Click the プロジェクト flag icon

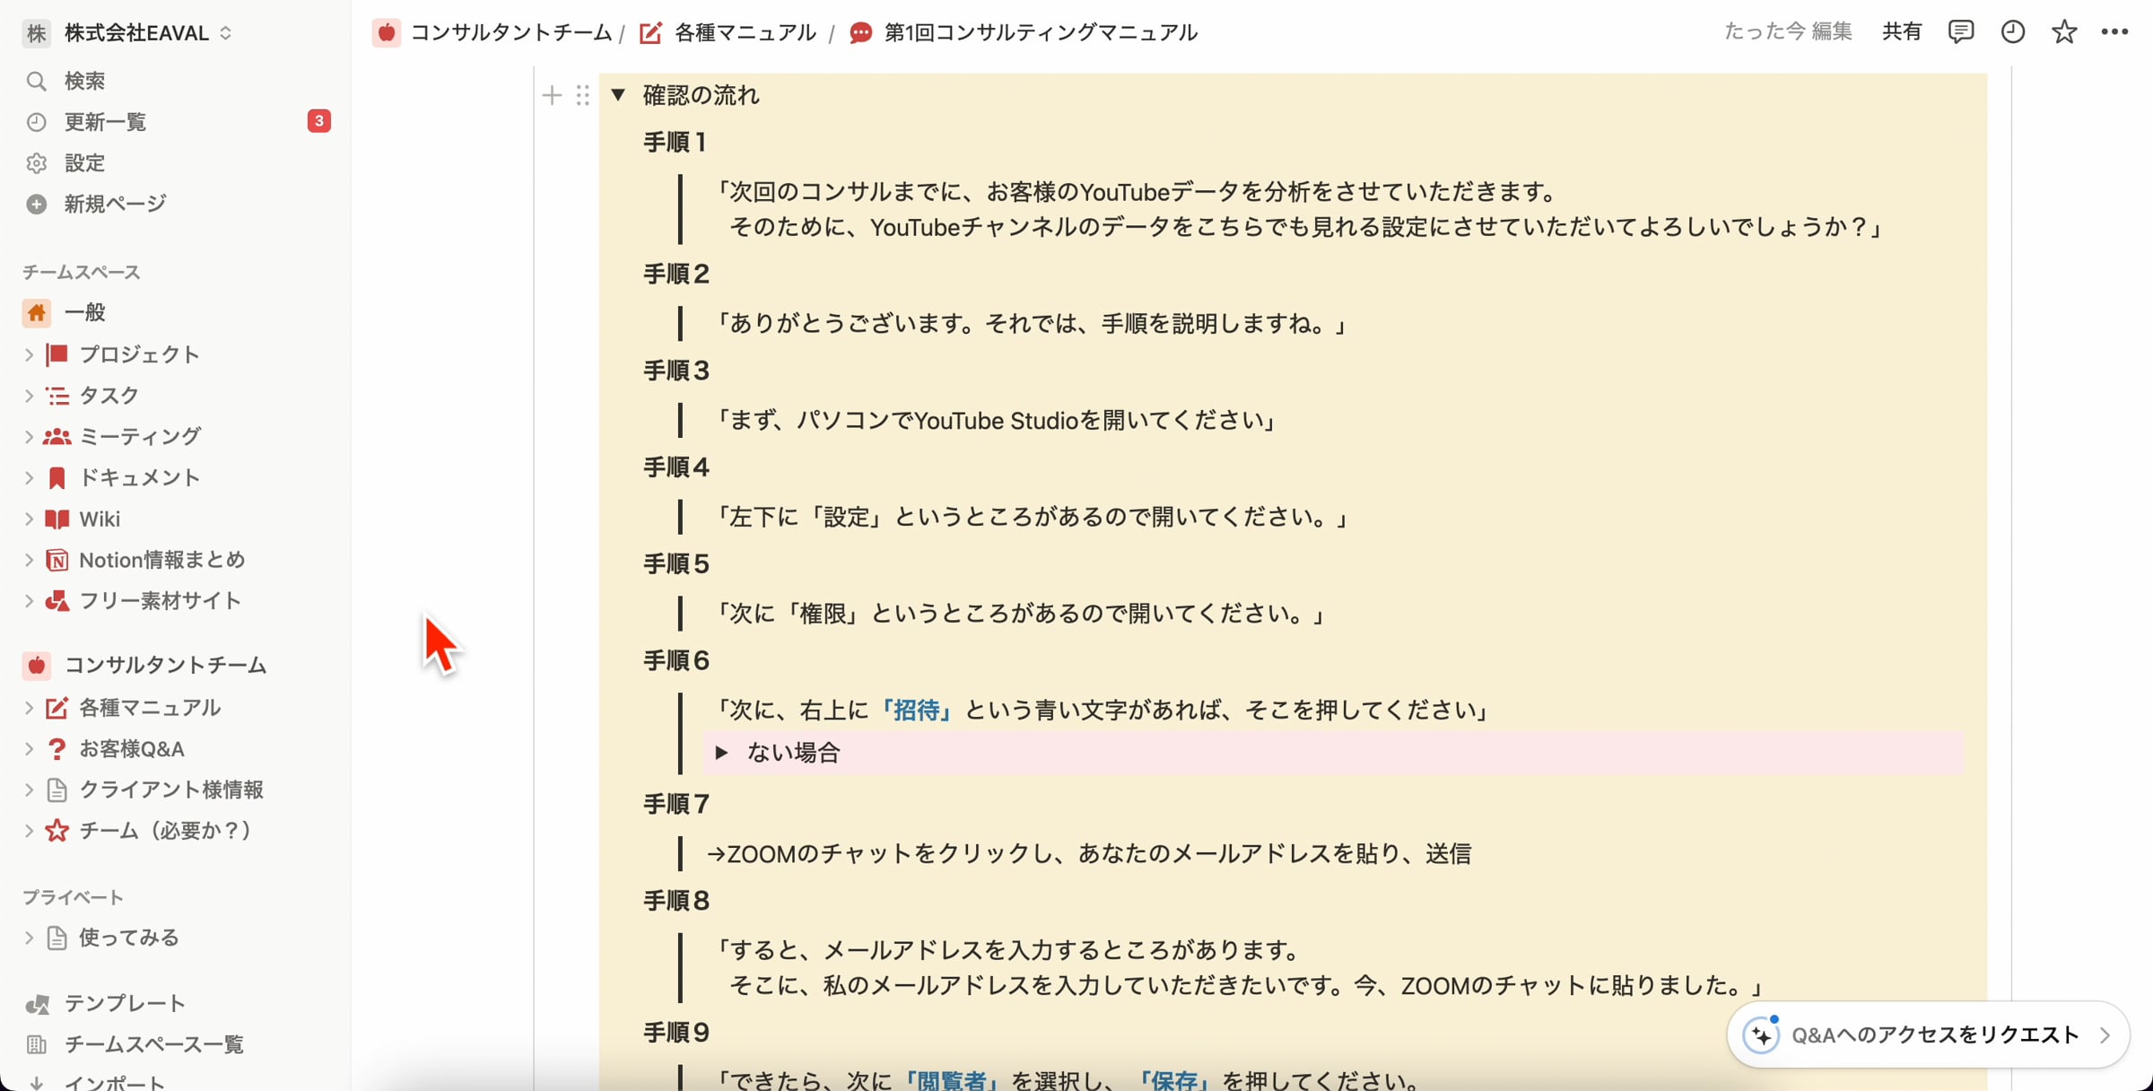(57, 354)
